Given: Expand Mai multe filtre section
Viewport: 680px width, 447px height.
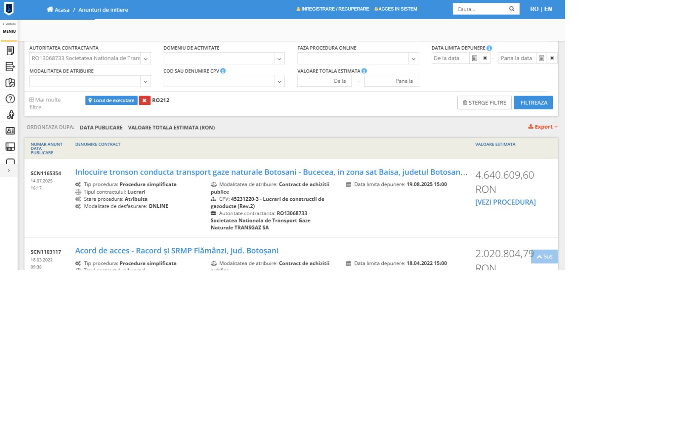Looking at the screenshot, I should pos(45,103).
